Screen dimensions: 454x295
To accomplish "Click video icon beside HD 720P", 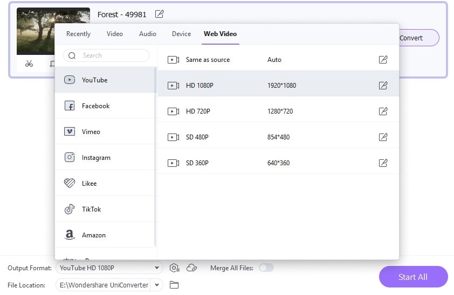I will tap(174, 111).
